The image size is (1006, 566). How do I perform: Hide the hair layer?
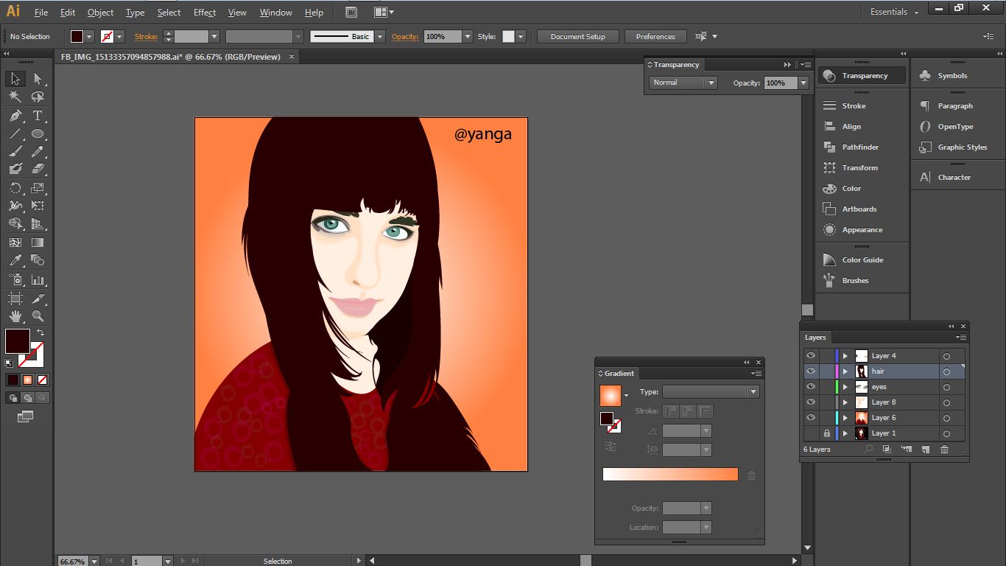pyautogui.click(x=811, y=371)
